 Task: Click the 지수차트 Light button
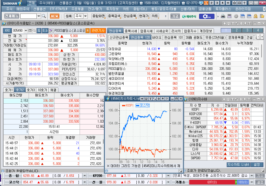coord(238,164)
